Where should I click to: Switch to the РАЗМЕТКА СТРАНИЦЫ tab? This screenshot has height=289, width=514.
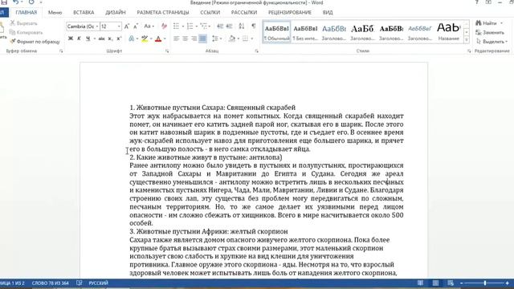coord(163,13)
